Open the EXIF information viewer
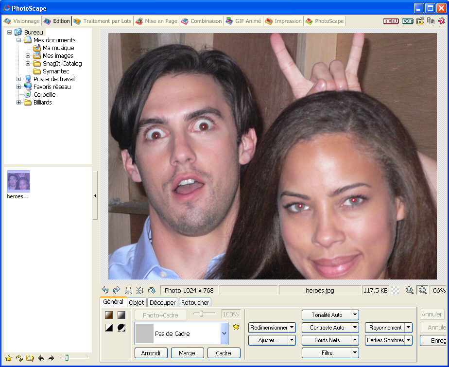 [x=407, y=21]
